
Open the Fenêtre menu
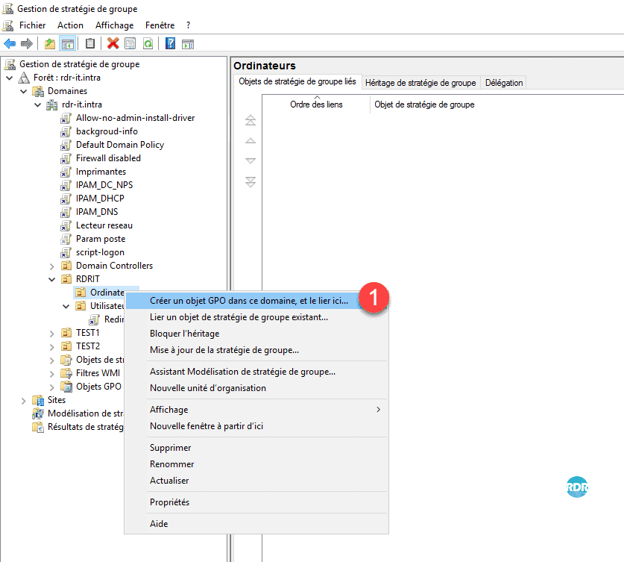pos(160,25)
